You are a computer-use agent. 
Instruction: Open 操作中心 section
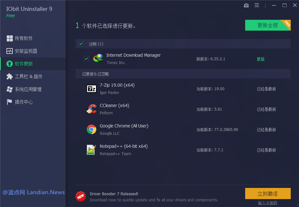(x=33, y=102)
